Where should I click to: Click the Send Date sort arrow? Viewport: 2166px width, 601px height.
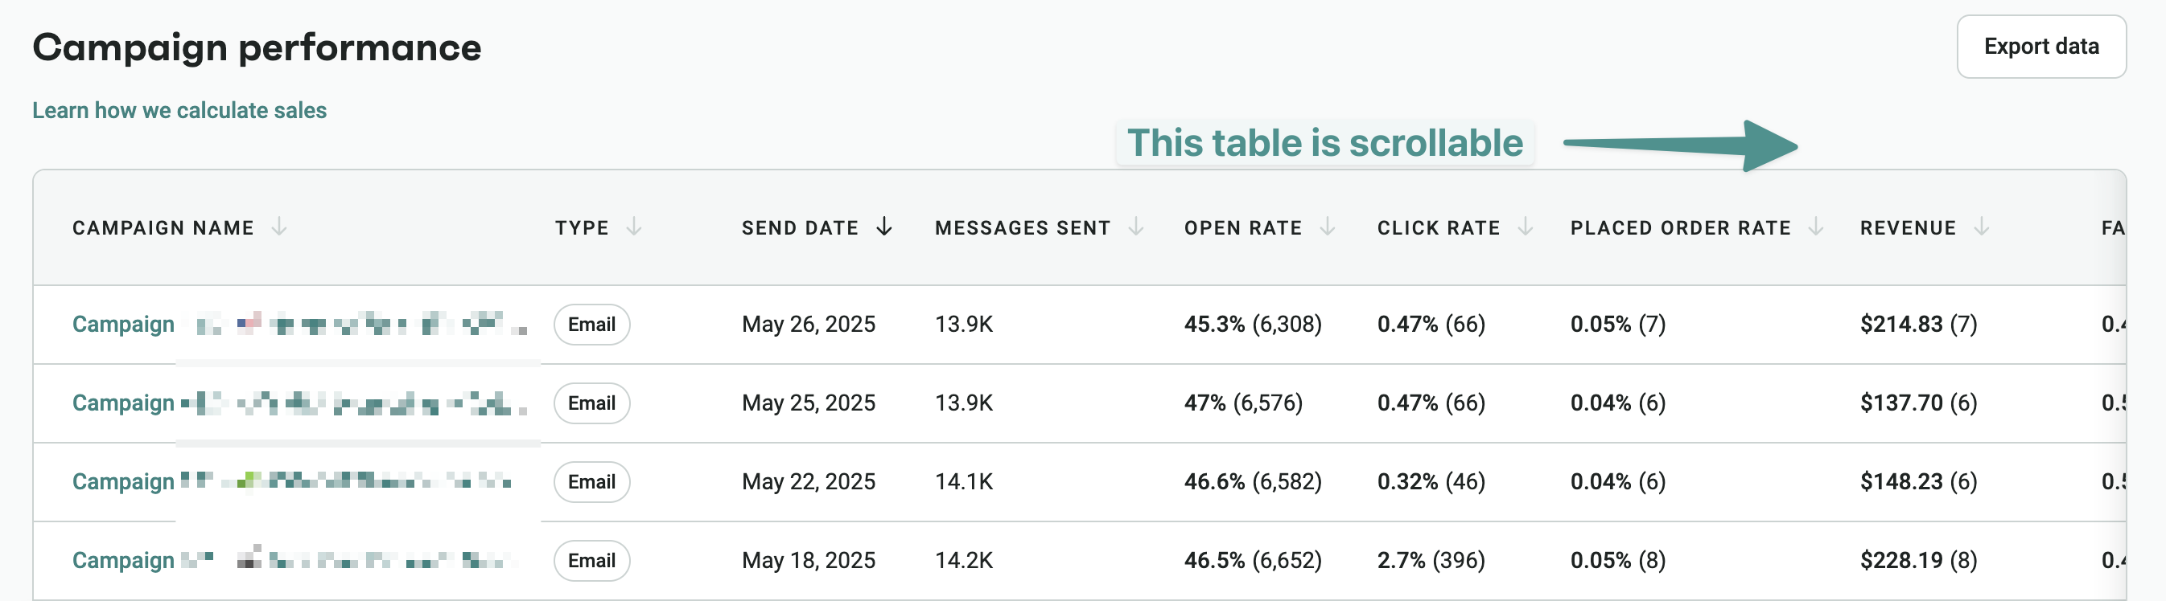(x=884, y=227)
